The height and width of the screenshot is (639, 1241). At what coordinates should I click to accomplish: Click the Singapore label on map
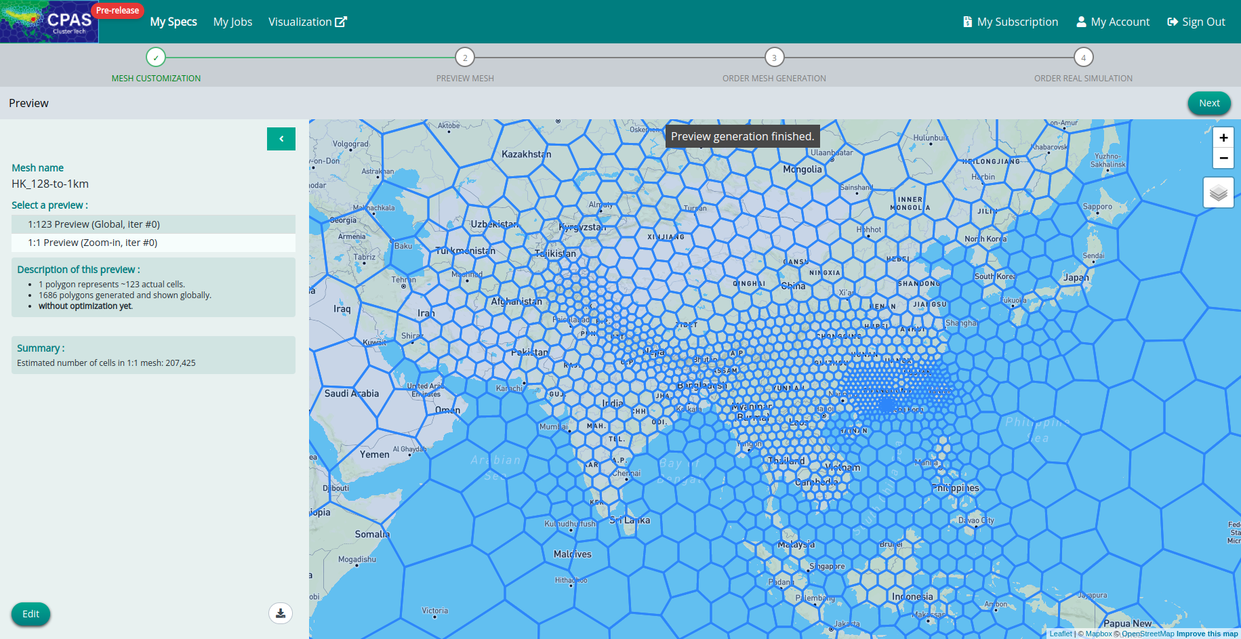(x=828, y=566)
